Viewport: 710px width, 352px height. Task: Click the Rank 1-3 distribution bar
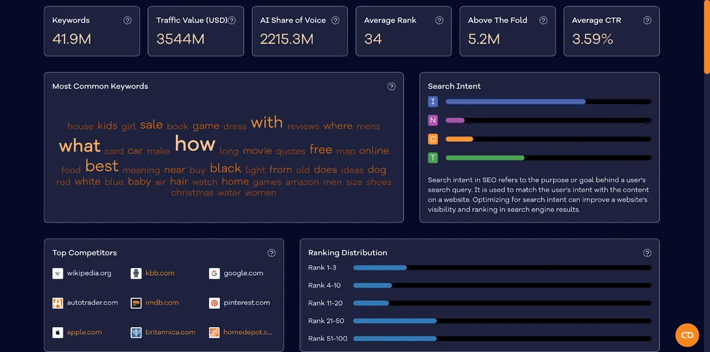pyautogui.click(x=502, y=268)
